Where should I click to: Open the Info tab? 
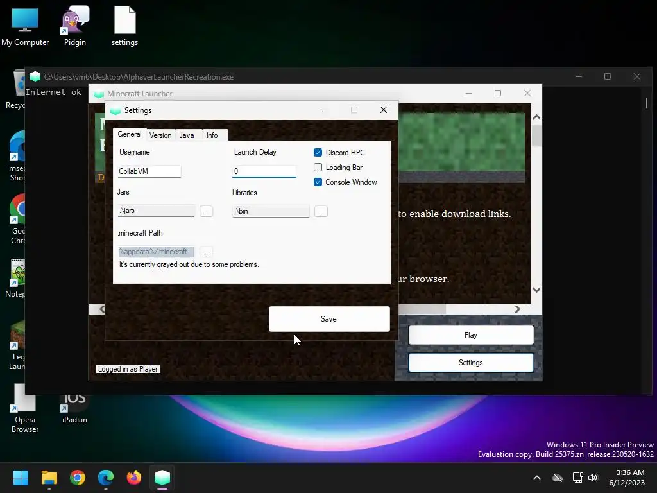[212, 135]
